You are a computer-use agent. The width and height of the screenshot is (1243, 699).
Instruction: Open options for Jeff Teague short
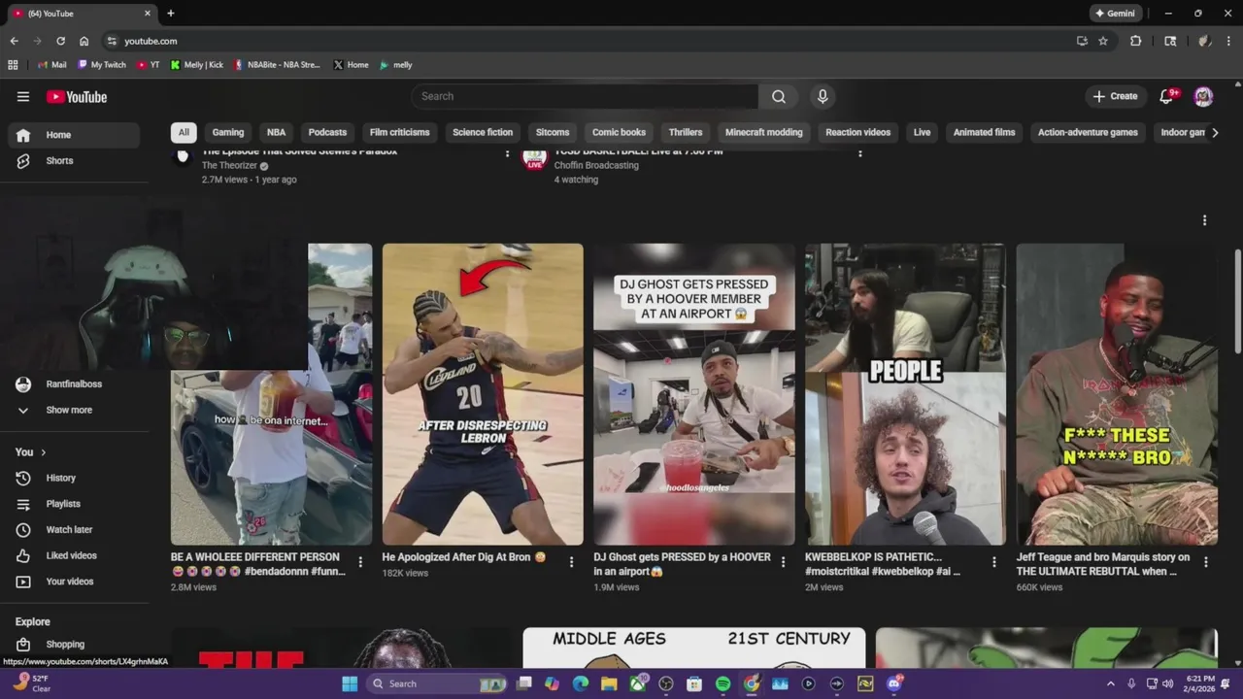click(1205, 562)
